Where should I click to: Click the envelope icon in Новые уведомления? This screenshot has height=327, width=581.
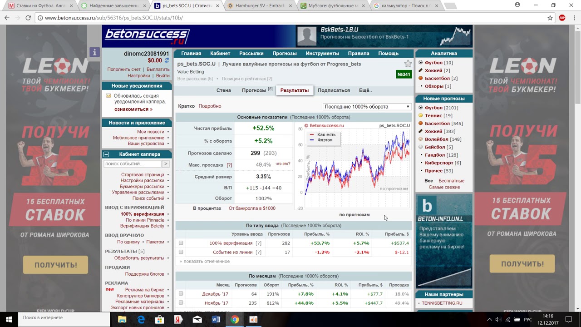tap(108, 96)
